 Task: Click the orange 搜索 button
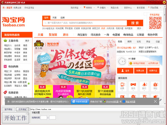tap(135, 23)
